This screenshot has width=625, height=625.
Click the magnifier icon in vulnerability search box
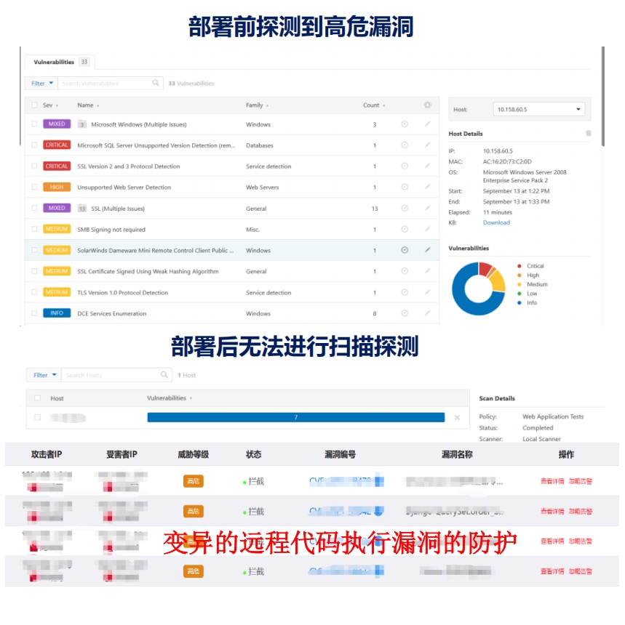point(155,83)
